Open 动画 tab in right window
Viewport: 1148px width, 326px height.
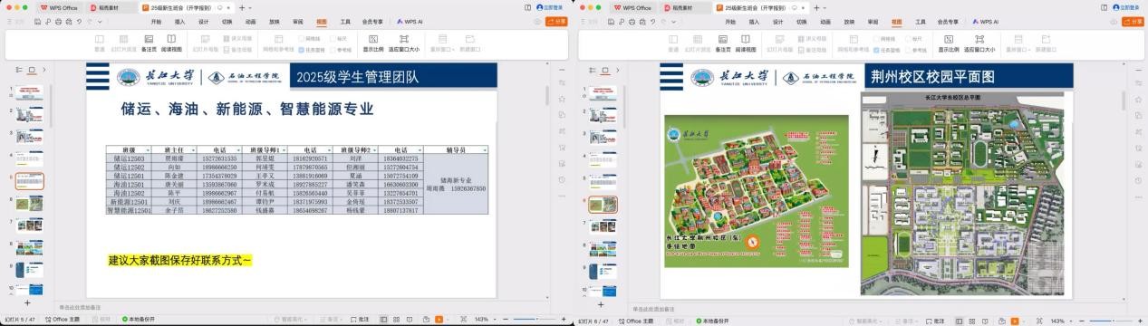tap(825, 21)
